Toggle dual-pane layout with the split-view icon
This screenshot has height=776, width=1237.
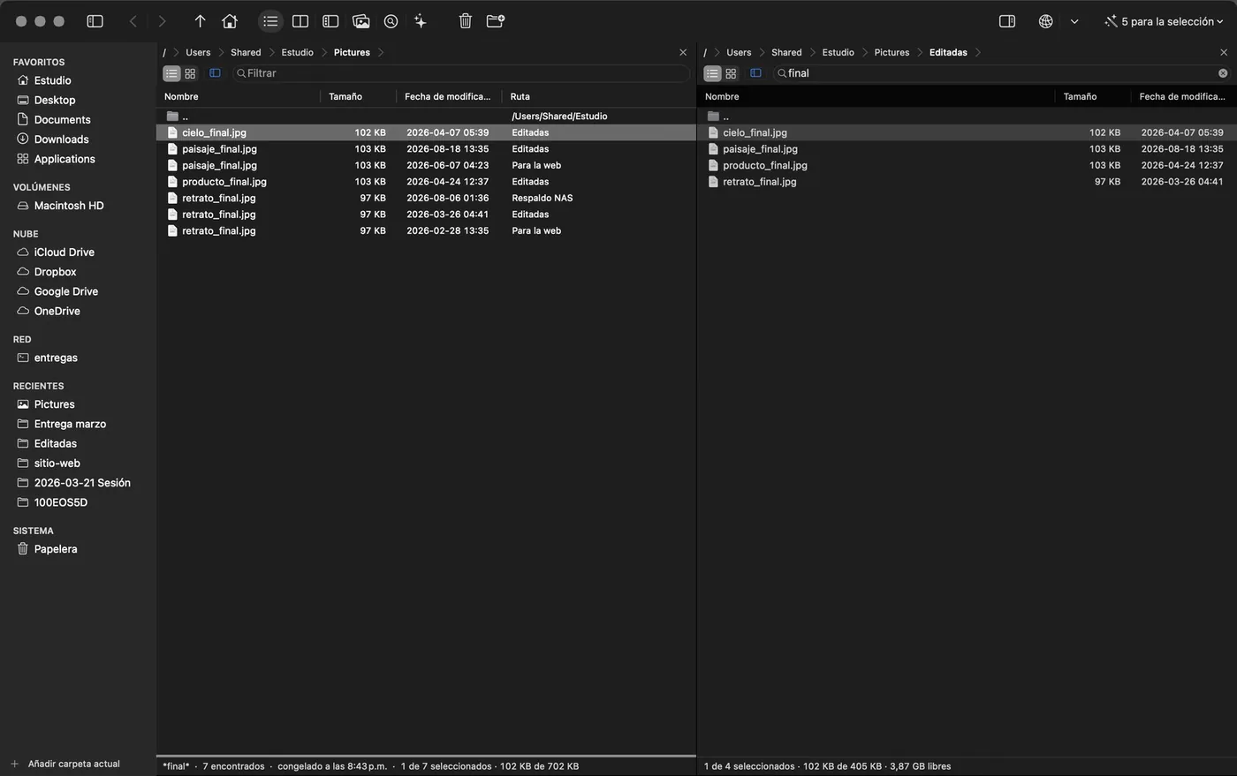(x=300, y=21)
